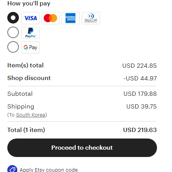This screenshot has width=172, height=172.
Task: Open Apply Etsy coupon code
Action: (48, 170)
